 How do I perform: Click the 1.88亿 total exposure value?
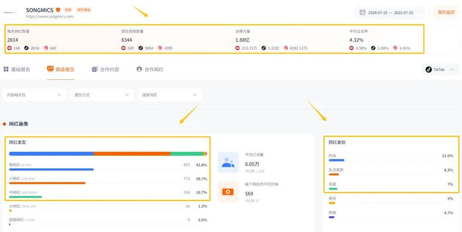point(243,40)
